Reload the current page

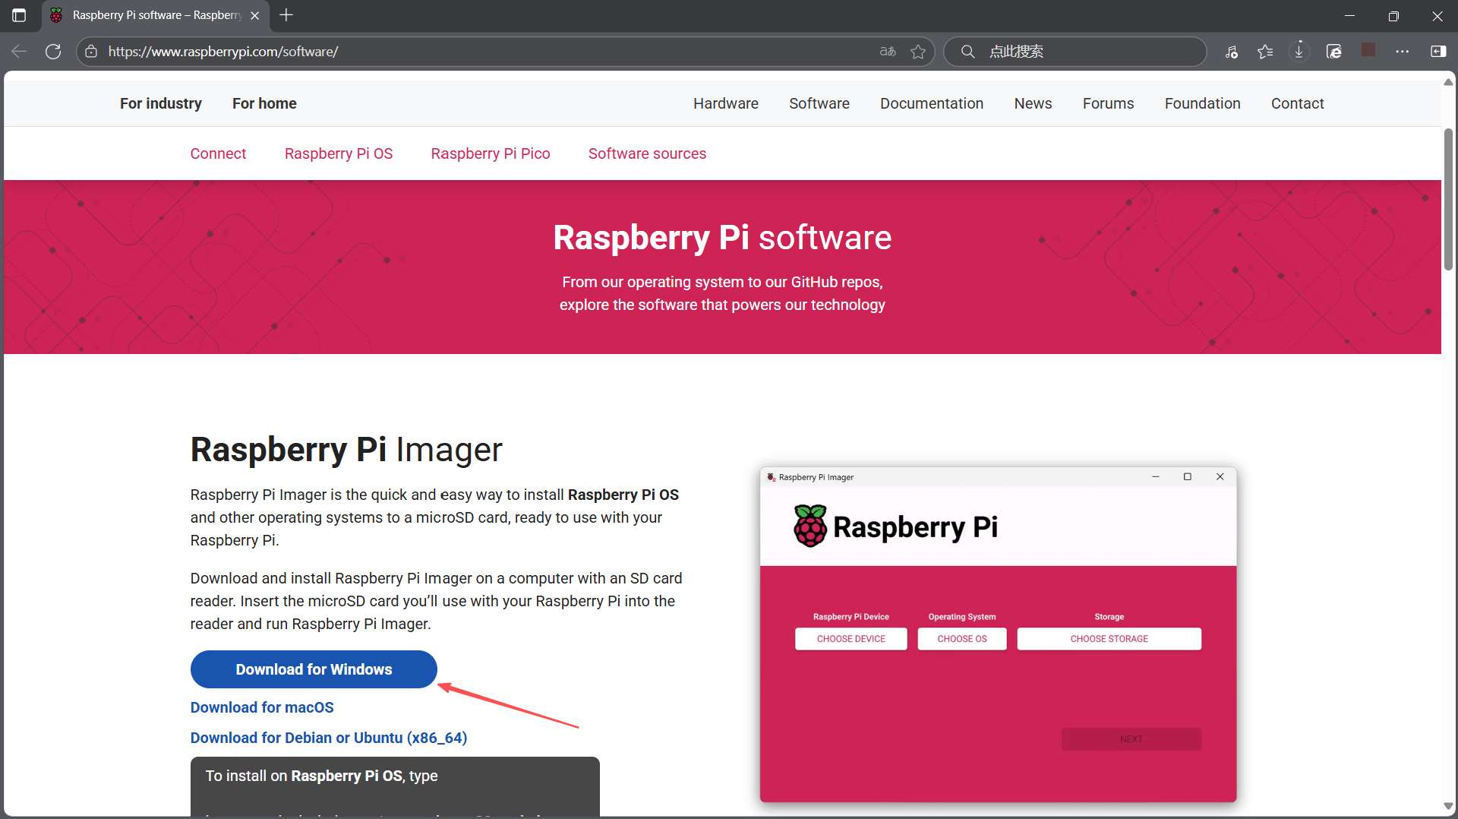pos(53,52)
